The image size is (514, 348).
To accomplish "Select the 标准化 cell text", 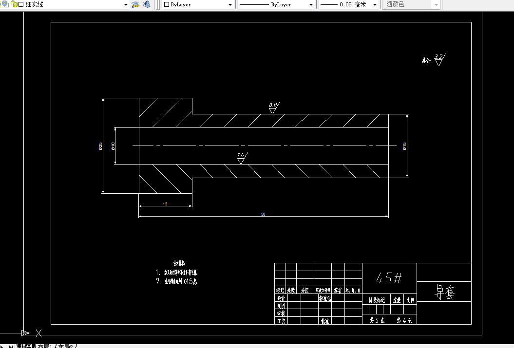I will click(x=325, y=298).
